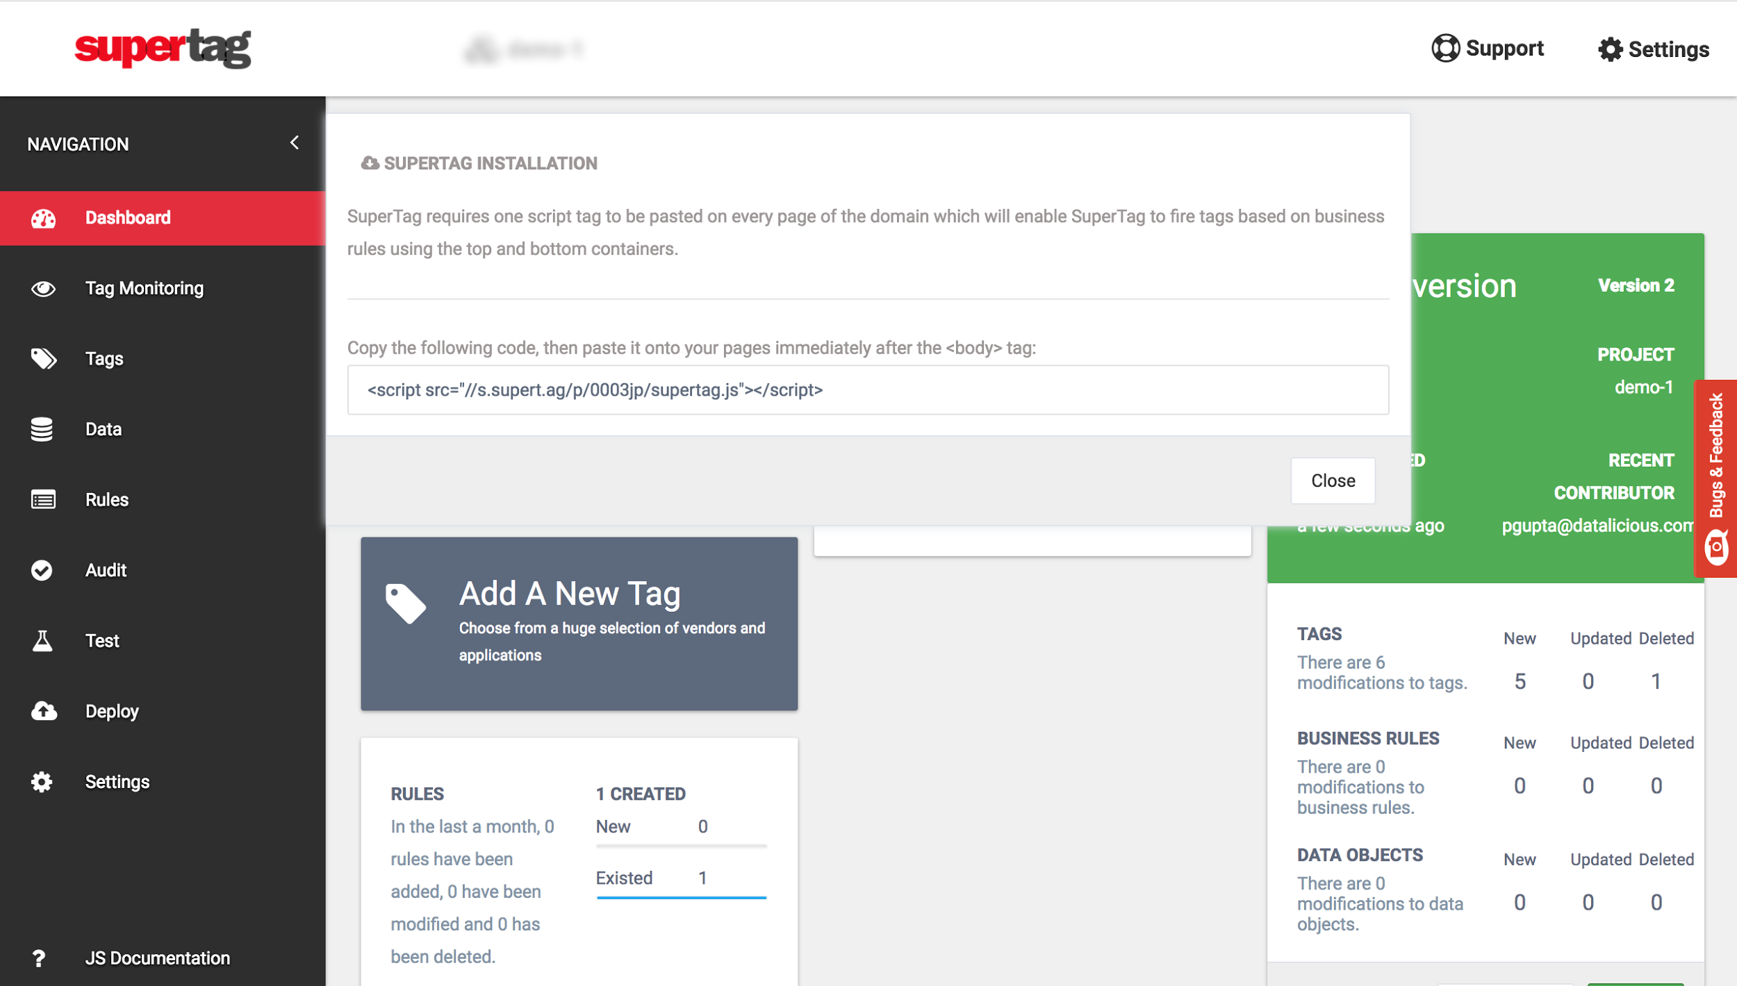
Task: Open Support via the lifebuoy icon
Action: click(1445, 48)
